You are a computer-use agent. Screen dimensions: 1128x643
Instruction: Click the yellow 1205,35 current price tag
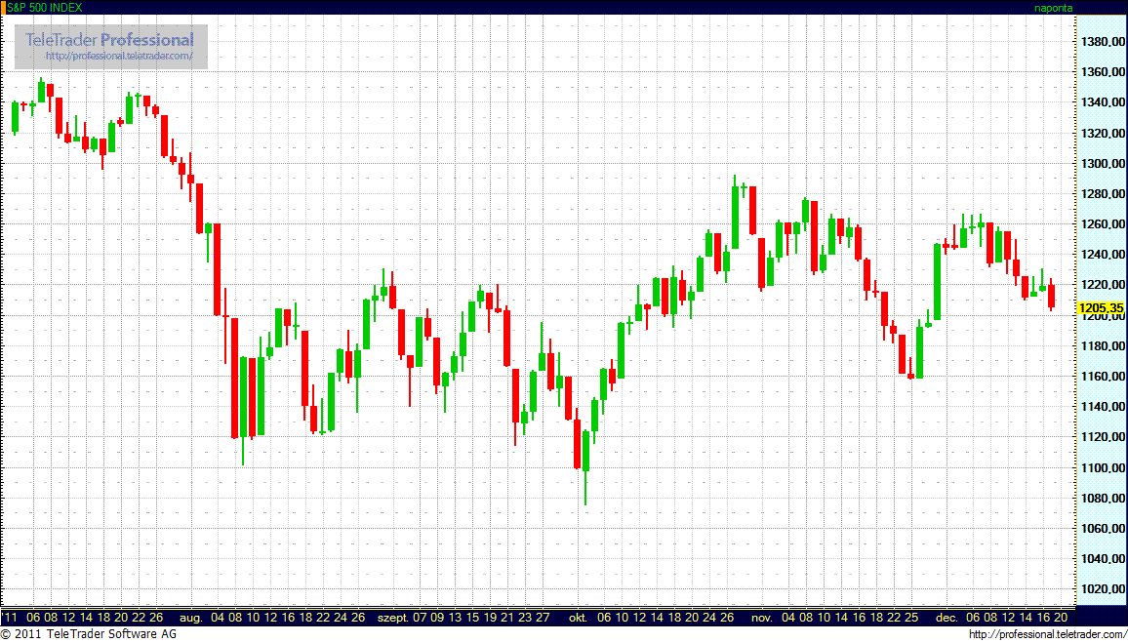pyautogui.click(x=1100, y=308)
